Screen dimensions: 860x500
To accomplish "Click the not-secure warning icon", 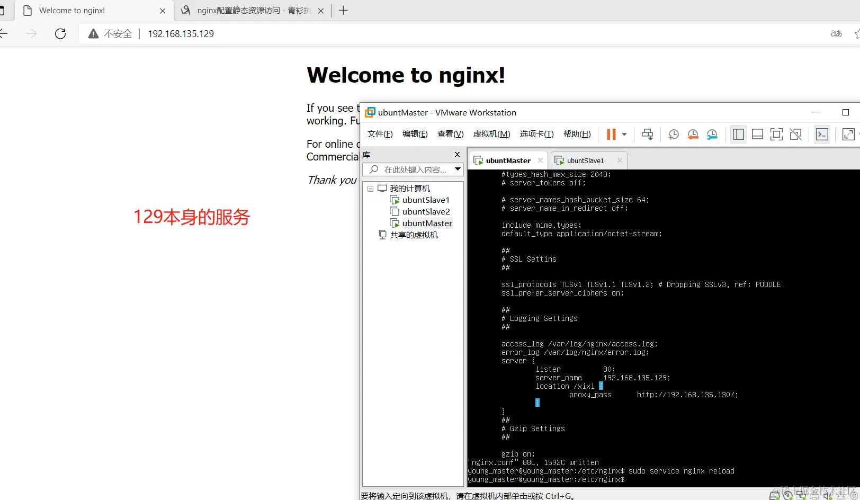I will pyautogui.click(x=93, y=34).
